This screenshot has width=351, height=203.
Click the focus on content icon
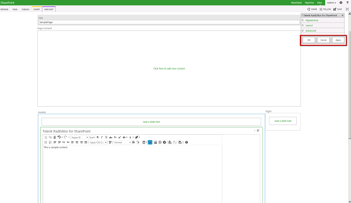(x=347, y=9)
